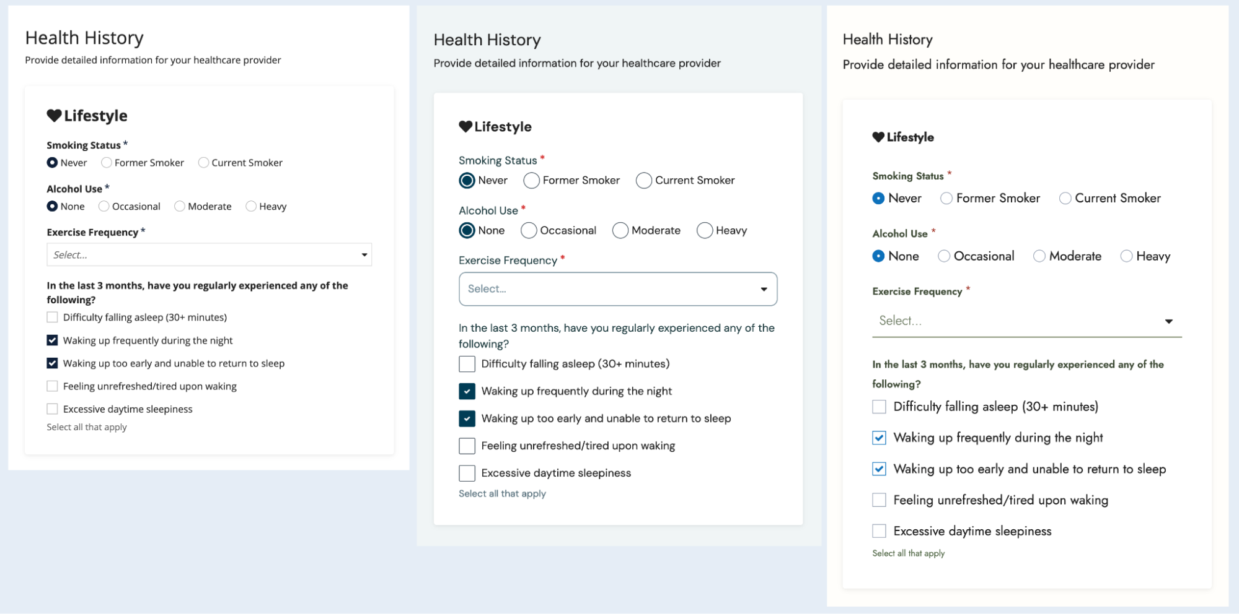Screen dimensions: 1239x614
Task: Uncheck Waking up too early in the right form
Action: click(x=879, y=469)
